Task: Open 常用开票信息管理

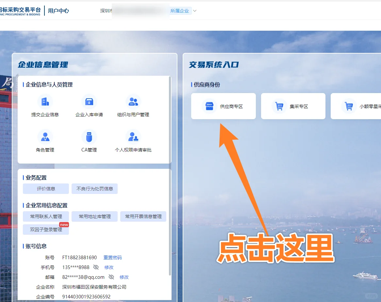Action: (143, 216)
